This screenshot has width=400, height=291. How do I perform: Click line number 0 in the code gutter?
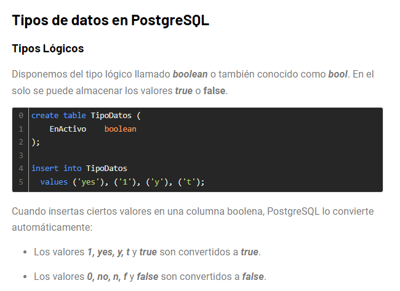click(21, 116)
